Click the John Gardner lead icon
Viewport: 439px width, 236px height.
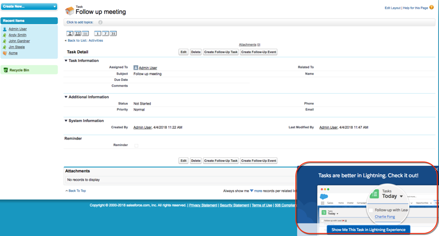pos(4,41)
